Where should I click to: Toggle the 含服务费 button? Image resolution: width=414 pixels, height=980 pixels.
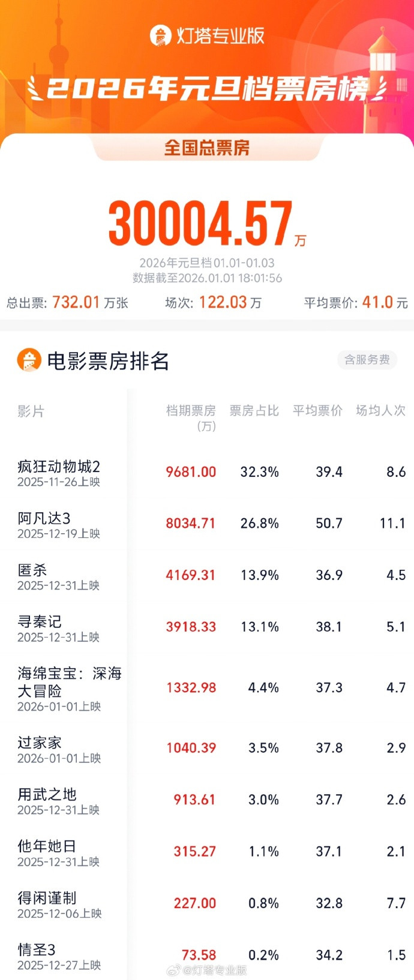(367, 359)
